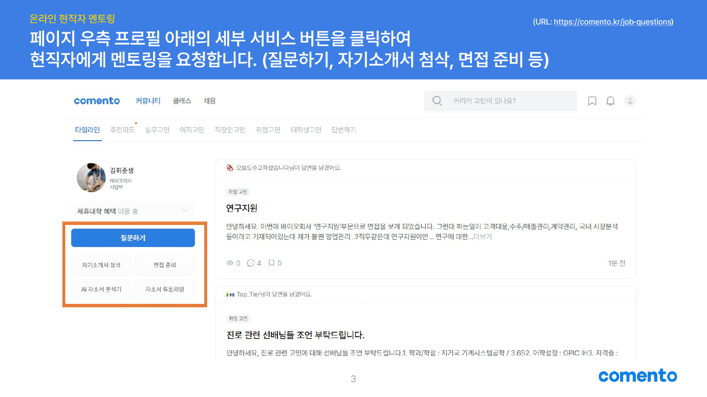Open the 클래스 menu
This screenshot has height=397, width=707.
click(182, 101)
